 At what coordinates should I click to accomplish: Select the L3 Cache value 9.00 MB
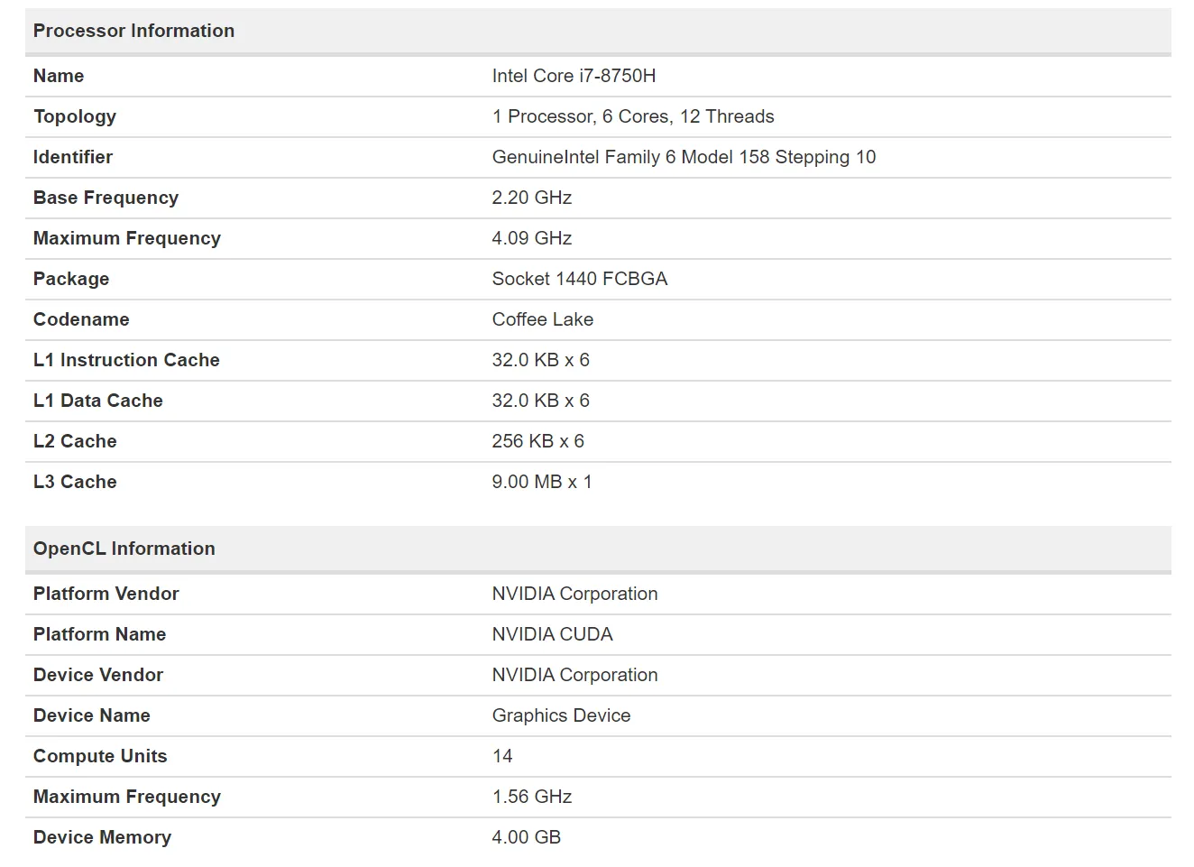click(x=541, y=482)
